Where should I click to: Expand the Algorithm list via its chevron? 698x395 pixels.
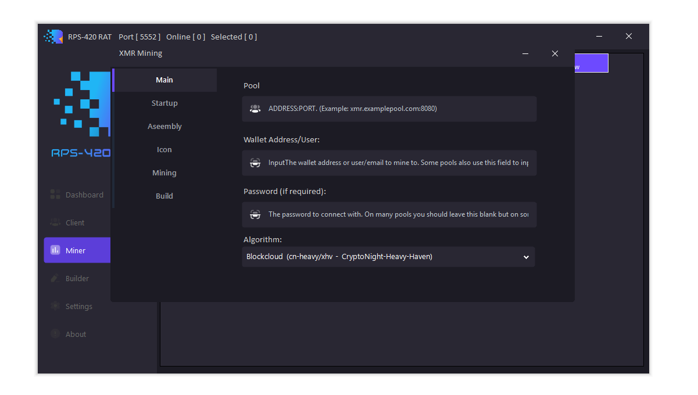pos(526,256)
